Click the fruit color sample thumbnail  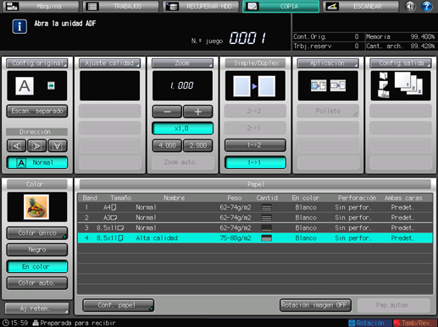(36, 207)
